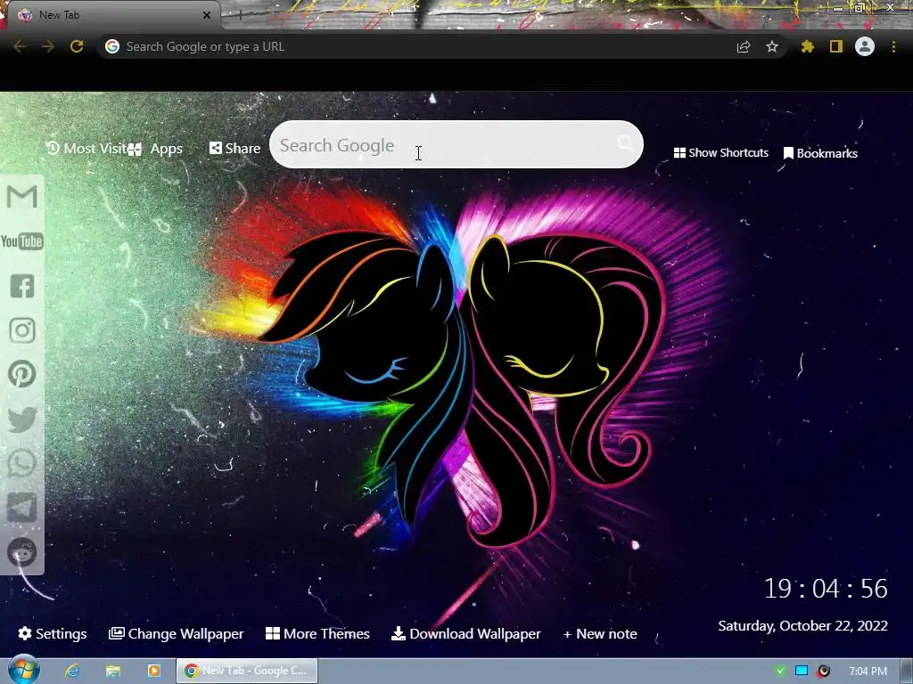Add a New note
The image size is (913, 684).
pos(600,633)
